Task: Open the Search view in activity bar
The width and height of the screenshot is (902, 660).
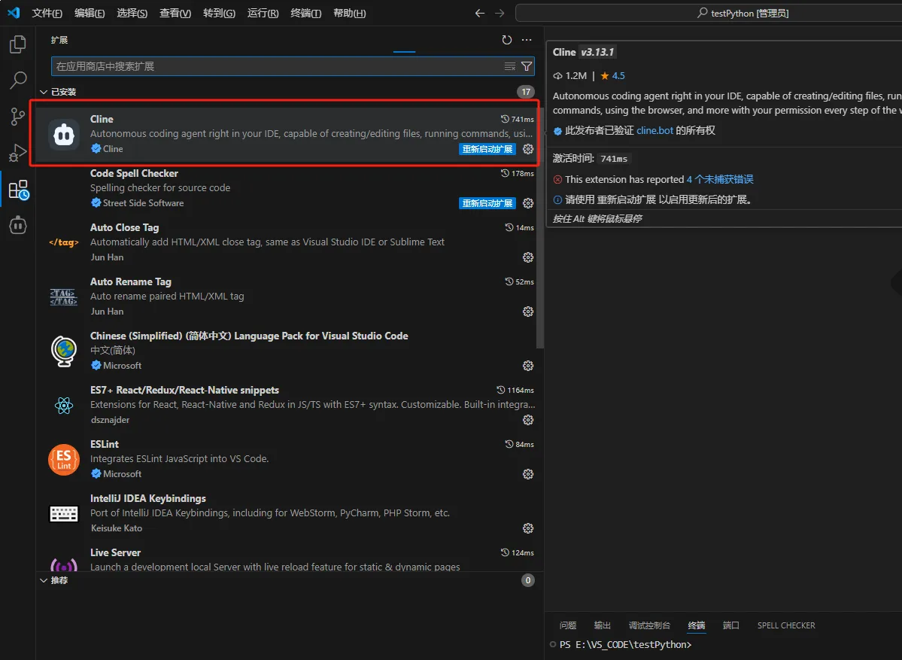Action: (x=18, y=81)
